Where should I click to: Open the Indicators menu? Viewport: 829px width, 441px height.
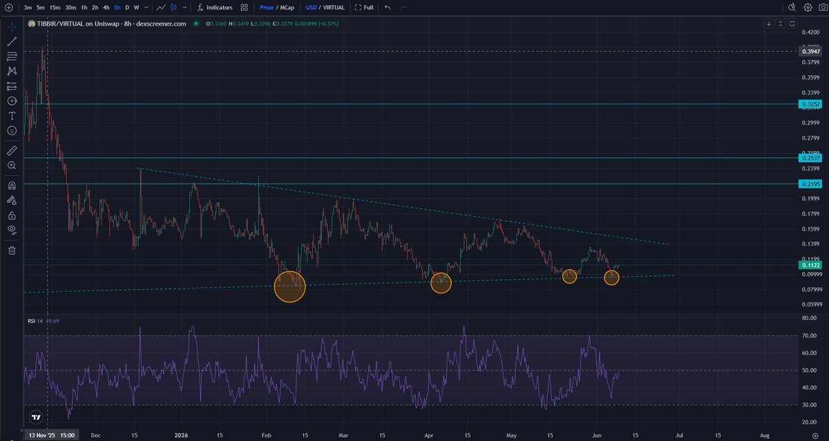(215, 8)
